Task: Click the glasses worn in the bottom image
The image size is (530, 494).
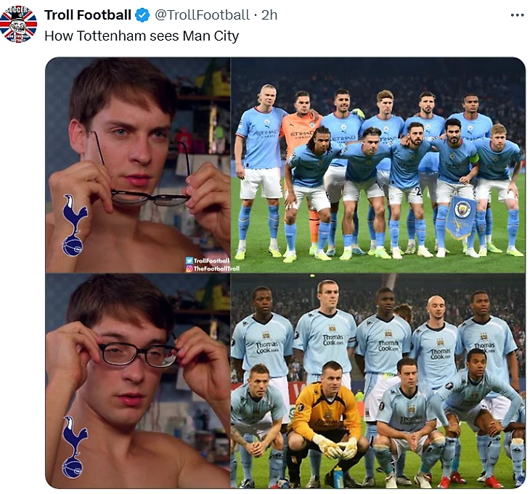Action: 138,354
